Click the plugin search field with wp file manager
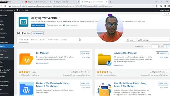This screenshot has width=170, height=96. (x=153, y=40)
